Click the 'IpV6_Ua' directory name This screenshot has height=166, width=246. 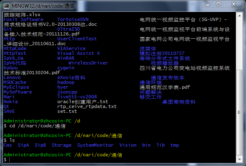[x=13, y=58]
